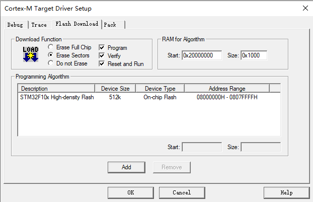
Task: Click the Address Range column header
Action: (x=227, y=89)
